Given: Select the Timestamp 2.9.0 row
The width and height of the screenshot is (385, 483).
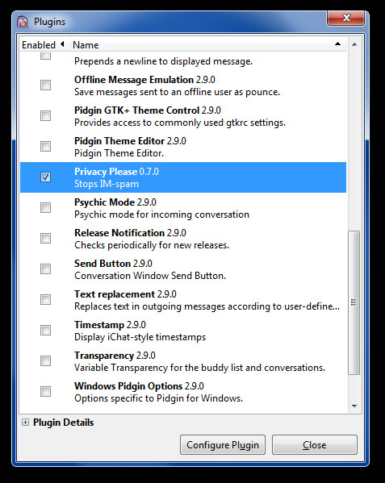Looking at the screenshot, I should (183, 331).
